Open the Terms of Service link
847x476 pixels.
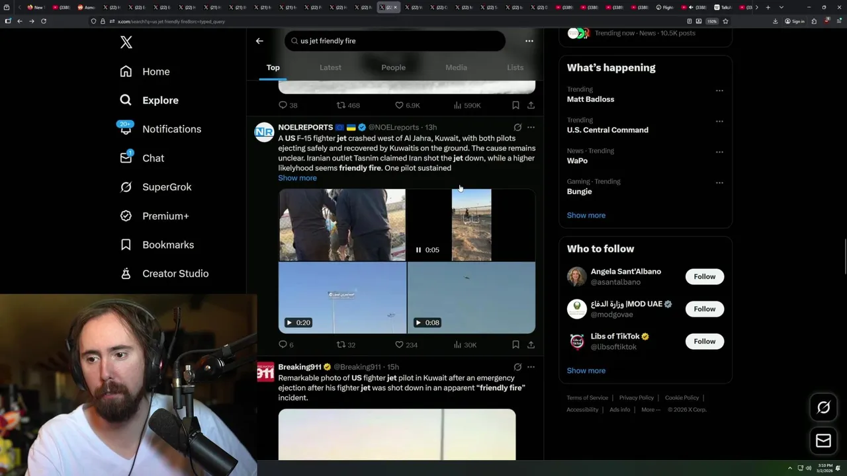pyautogui.click(x=587, y=398)
